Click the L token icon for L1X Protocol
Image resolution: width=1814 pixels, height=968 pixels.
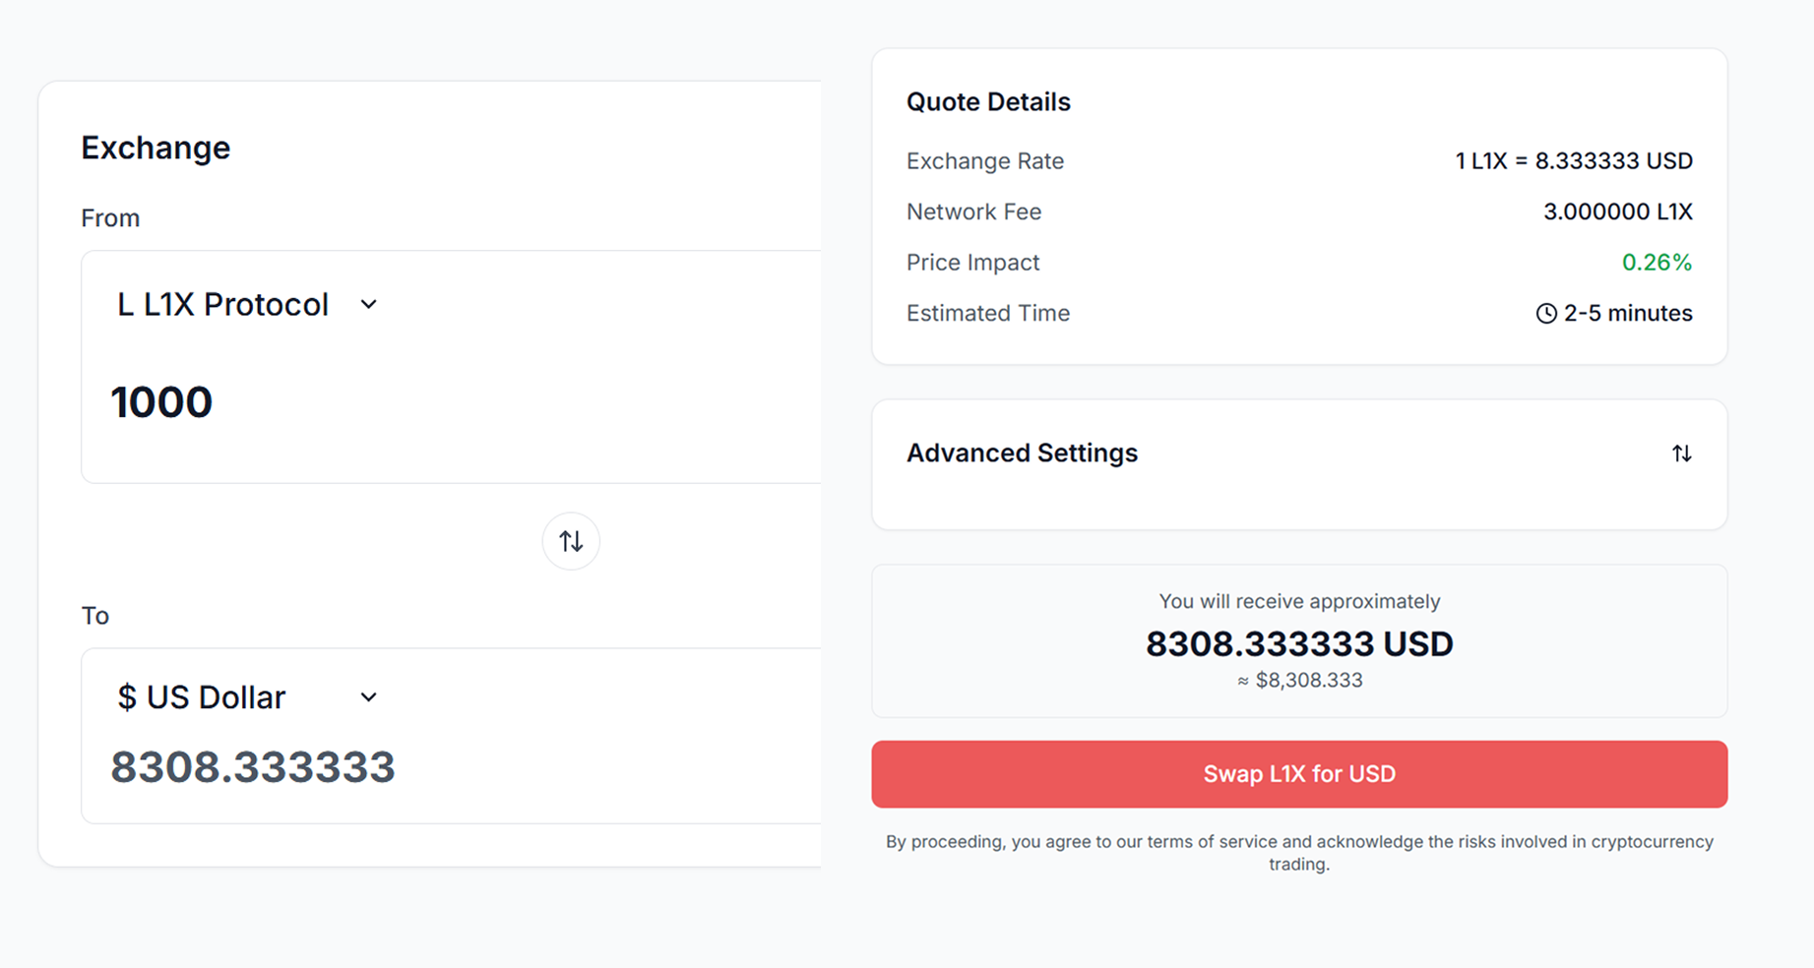click(126, 305)
